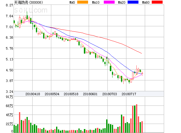Click the red MA60 legend swatch
The height and width of the screenshot is (133, 181).
(x=157, y=2)
